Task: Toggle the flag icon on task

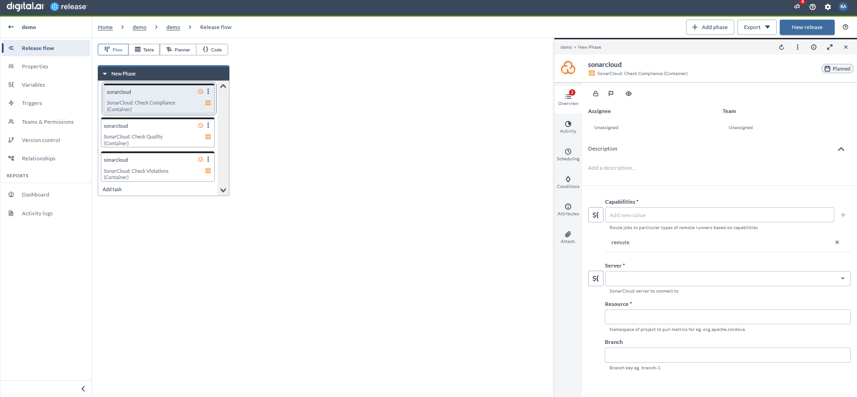Action: pyautogui.click(x=611, y=93)
